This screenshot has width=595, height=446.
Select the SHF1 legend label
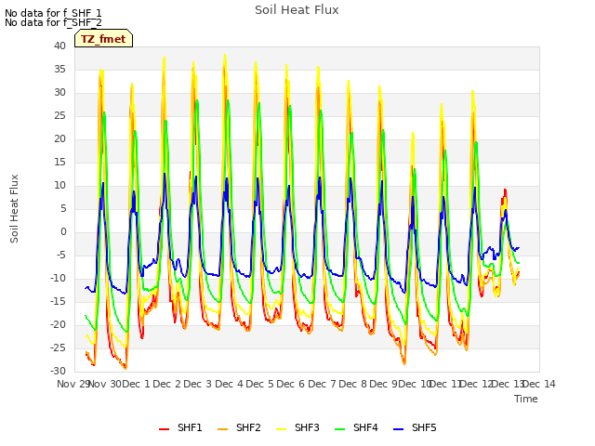190,427
